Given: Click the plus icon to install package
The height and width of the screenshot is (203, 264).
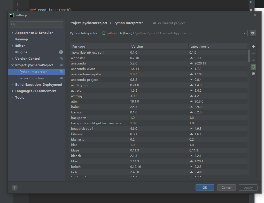Looking at the screenshot, I should tap(253, 47).
